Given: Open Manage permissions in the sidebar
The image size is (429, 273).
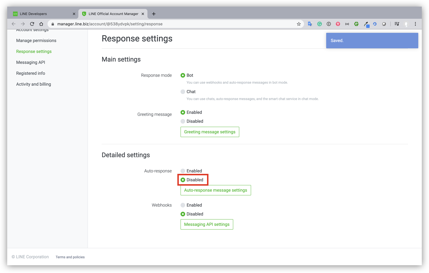Looking at the screenshot, I should 36,41.
